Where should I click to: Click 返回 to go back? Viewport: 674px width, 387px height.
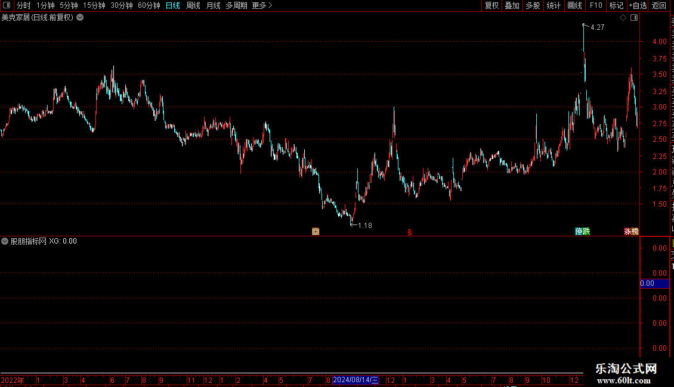658,5
